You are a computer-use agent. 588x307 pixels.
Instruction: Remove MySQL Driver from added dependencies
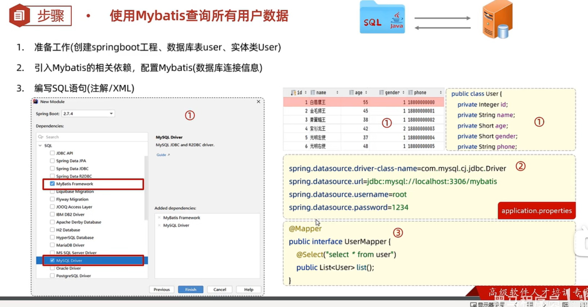pos(159,225)
